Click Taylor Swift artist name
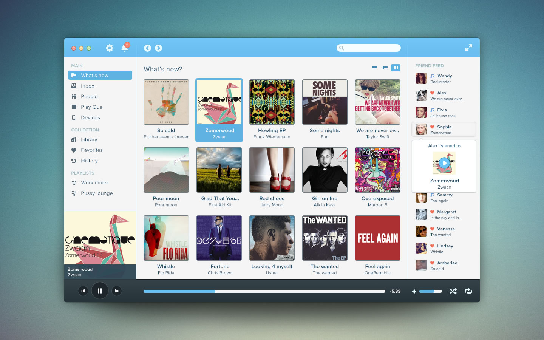This screenshot has height=340, width=544. pos(378,137)
